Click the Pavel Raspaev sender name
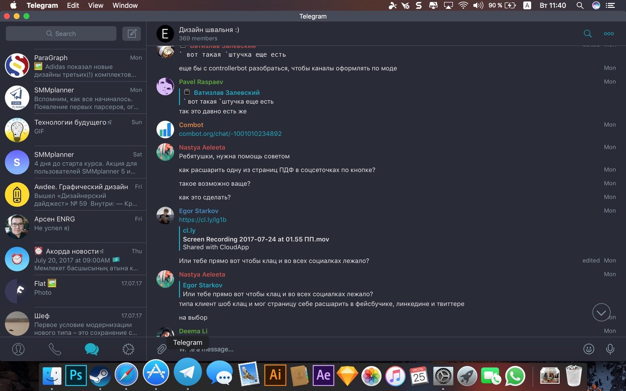 tap(201, 82)
